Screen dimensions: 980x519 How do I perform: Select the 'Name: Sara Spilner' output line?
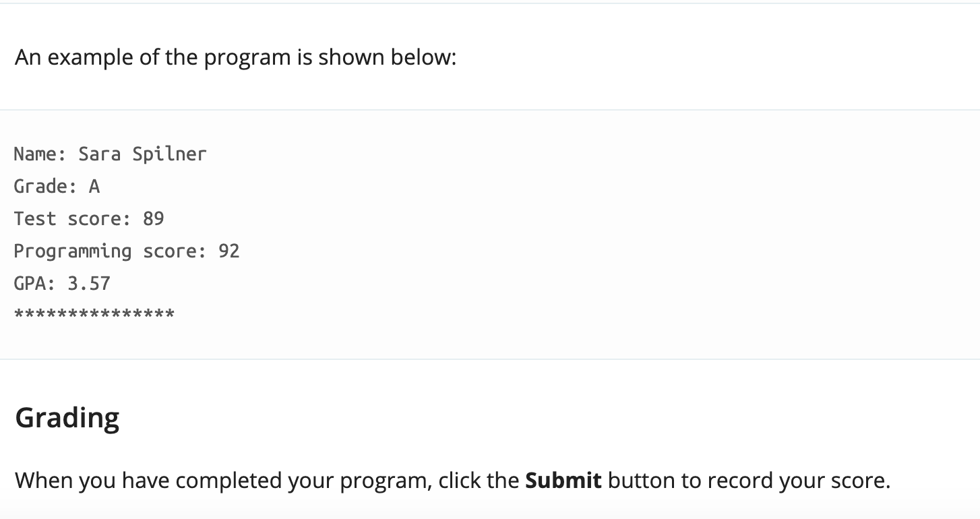click(110, 154)
